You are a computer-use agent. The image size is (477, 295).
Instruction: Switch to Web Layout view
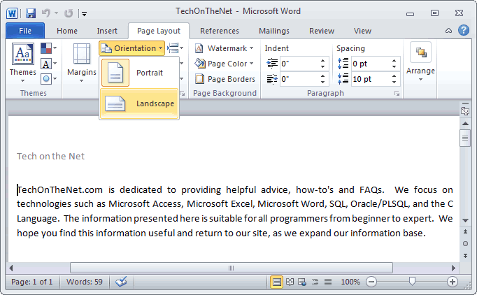click(x=302, y=282)
